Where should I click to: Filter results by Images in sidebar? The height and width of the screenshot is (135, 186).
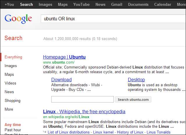(11, 66)
